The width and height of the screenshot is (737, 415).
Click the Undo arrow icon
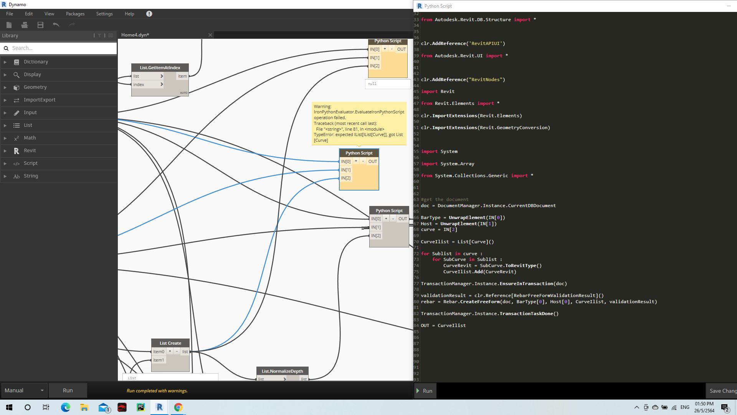point(56,25)
